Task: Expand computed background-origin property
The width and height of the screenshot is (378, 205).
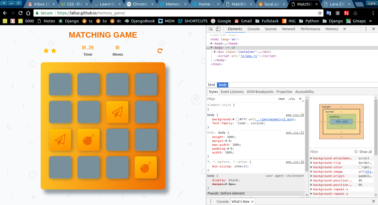Action: click(312, 176)
